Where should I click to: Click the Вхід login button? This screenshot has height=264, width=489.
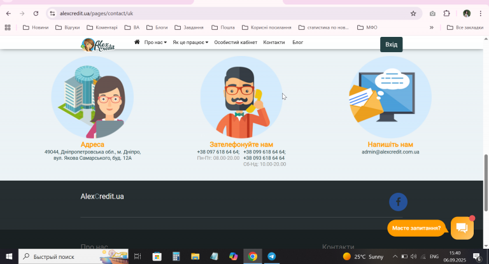(391, 45)
